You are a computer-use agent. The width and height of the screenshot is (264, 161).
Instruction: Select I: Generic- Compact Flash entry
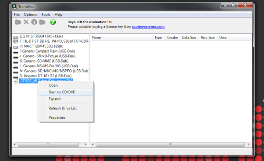[47, 51]
